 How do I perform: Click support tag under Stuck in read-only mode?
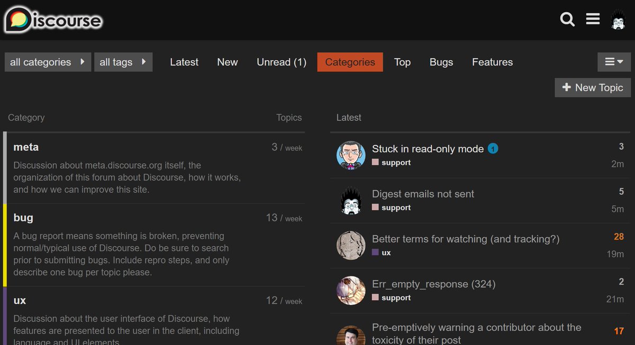(x=392, y=163)
